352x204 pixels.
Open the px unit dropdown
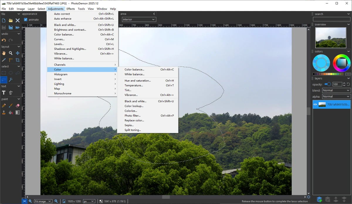click(89, 201)
